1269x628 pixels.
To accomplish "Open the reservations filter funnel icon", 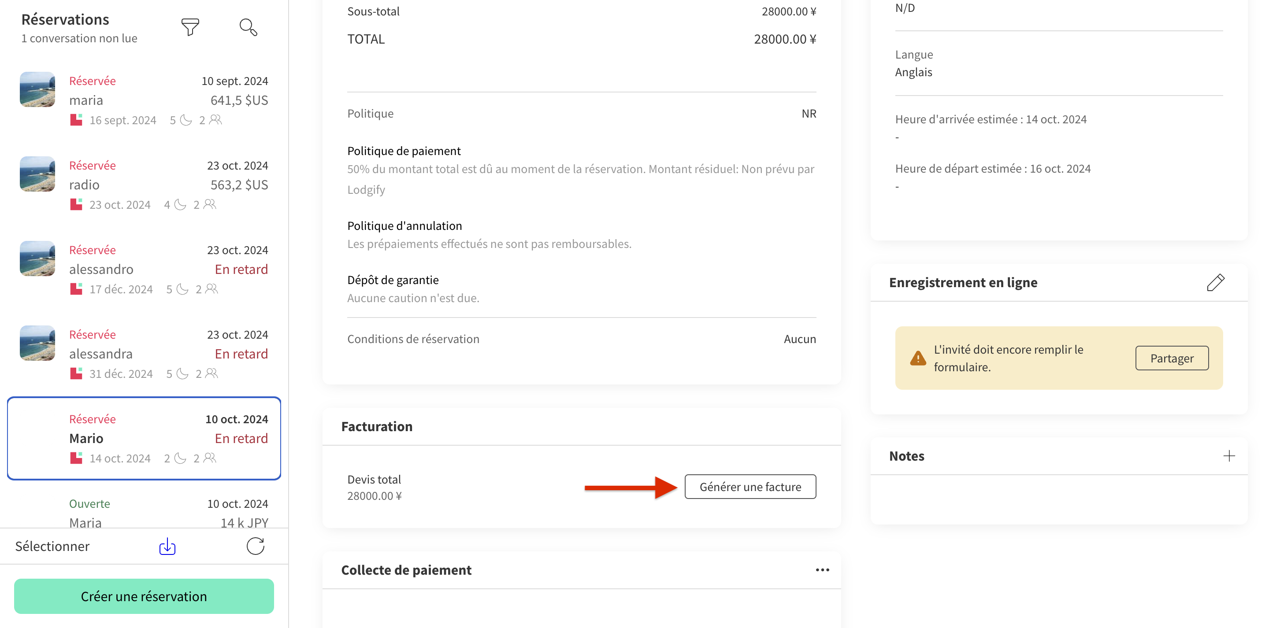I will click(x=190, y=27).
